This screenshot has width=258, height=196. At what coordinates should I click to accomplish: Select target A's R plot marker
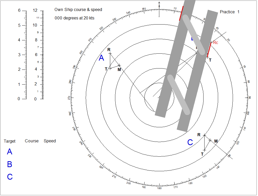pyautogui.click(x=110, y=54)
